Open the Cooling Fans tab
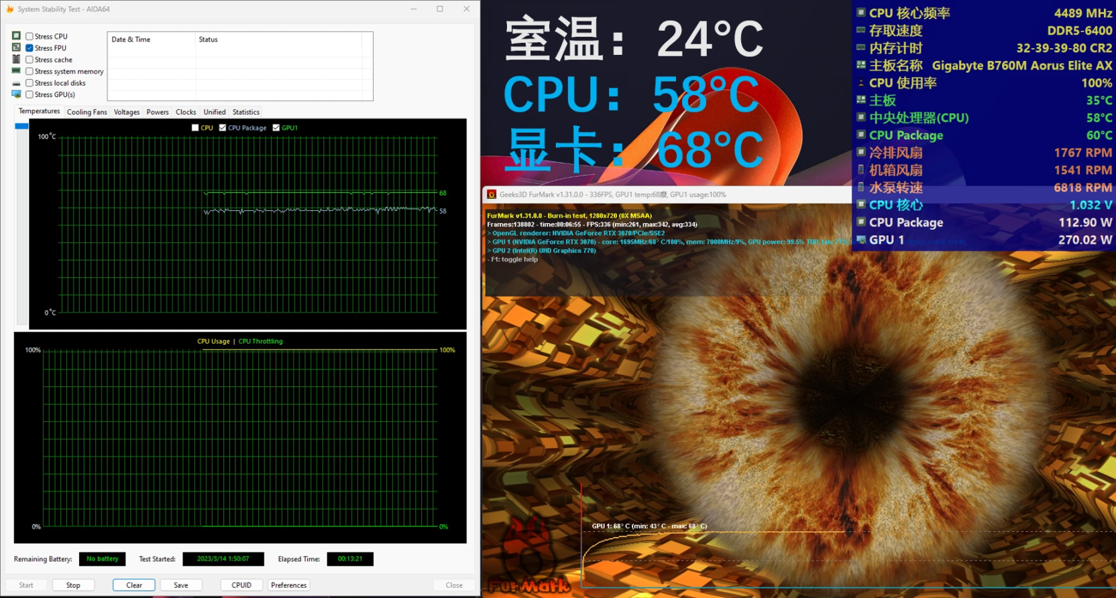The image size is (1116, 598). (x=87, y=113)
